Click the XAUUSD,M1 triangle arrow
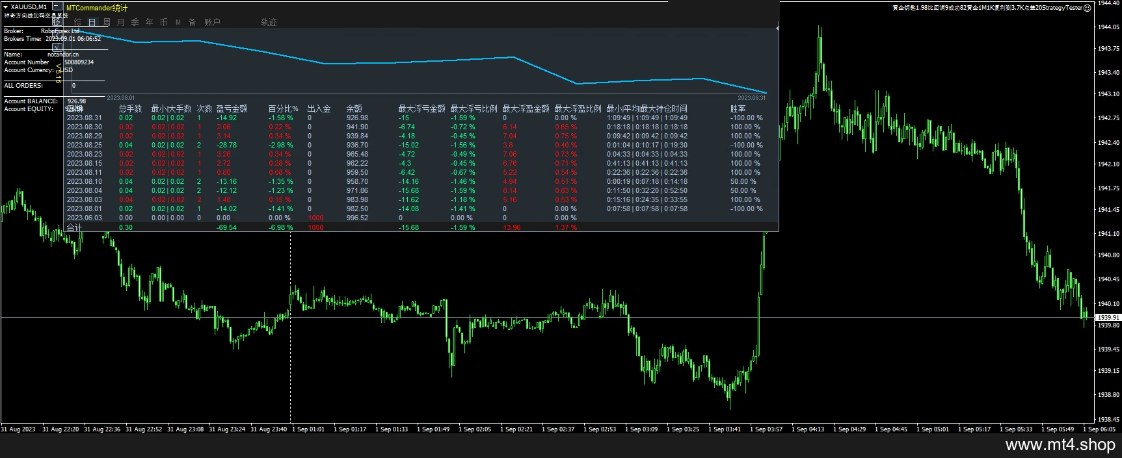 6,7
